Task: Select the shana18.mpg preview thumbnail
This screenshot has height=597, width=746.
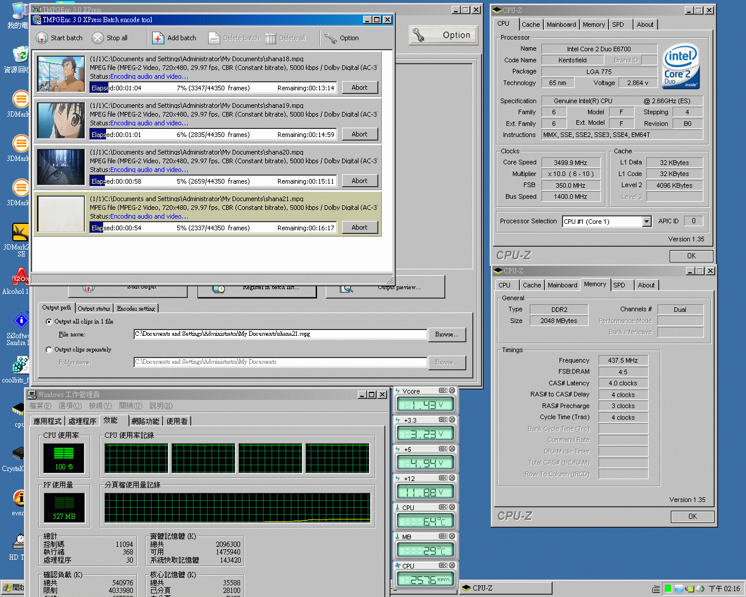Action: pos(61,74)
